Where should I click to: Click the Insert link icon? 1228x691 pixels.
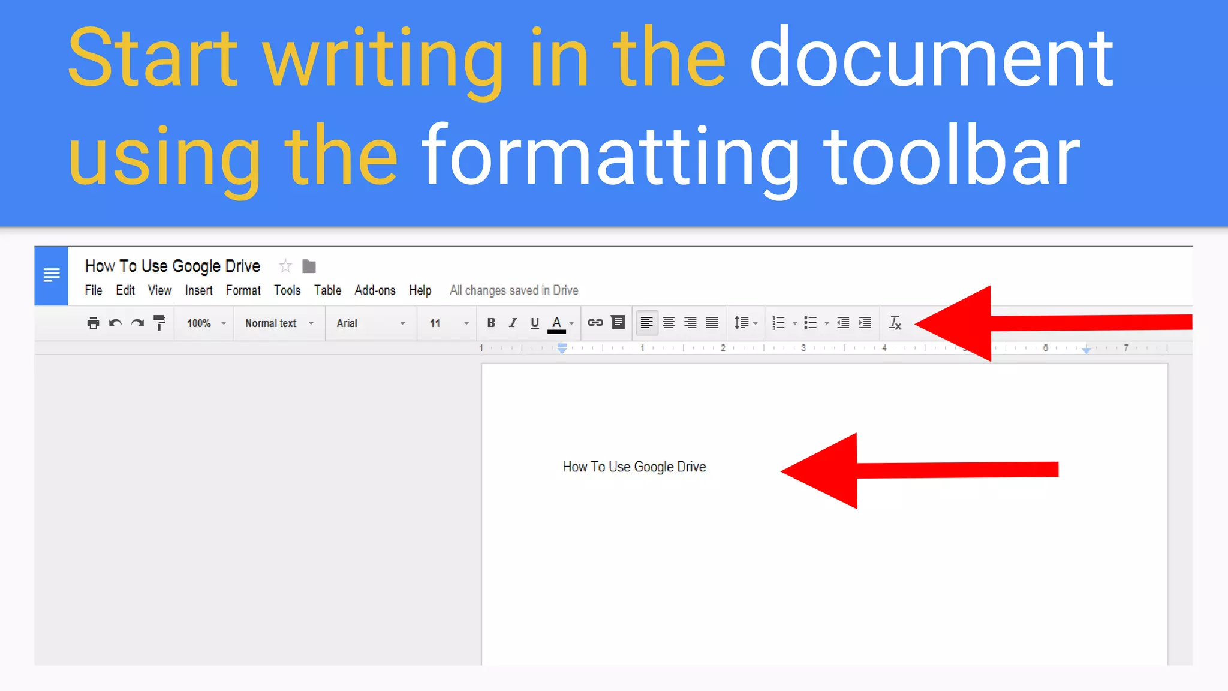pos(595,323)
